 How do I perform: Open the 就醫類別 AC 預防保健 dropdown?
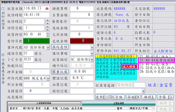pyautogui.click(x=92, y=59)
